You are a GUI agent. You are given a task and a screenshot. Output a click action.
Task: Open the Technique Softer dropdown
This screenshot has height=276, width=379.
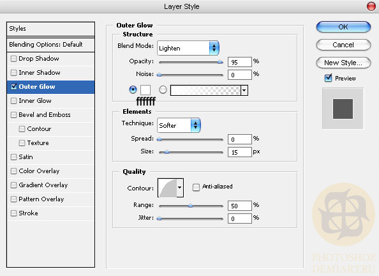(179, 125)
